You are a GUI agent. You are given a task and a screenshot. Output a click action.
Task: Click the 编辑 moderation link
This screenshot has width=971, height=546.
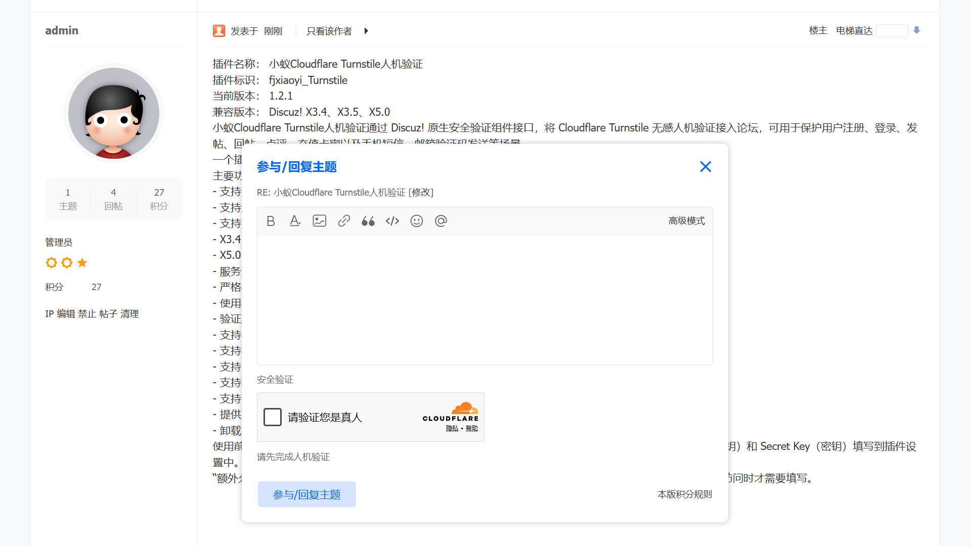click(66, 314)
